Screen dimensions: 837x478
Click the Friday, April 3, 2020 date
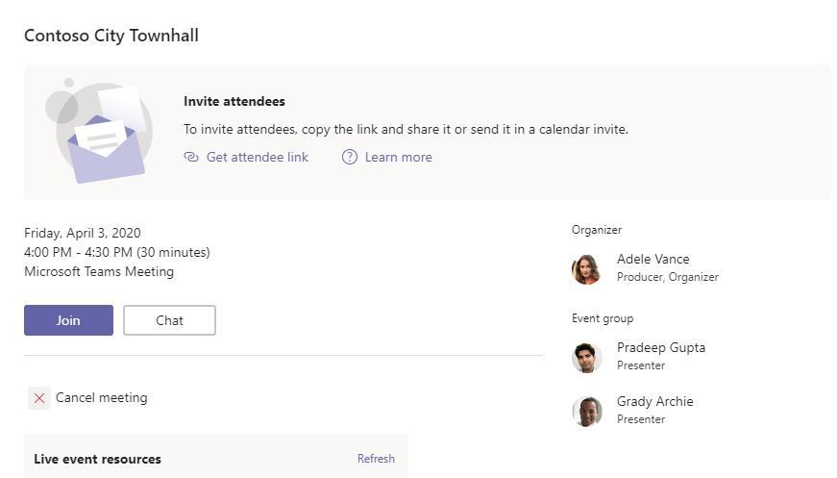point(83,233)
